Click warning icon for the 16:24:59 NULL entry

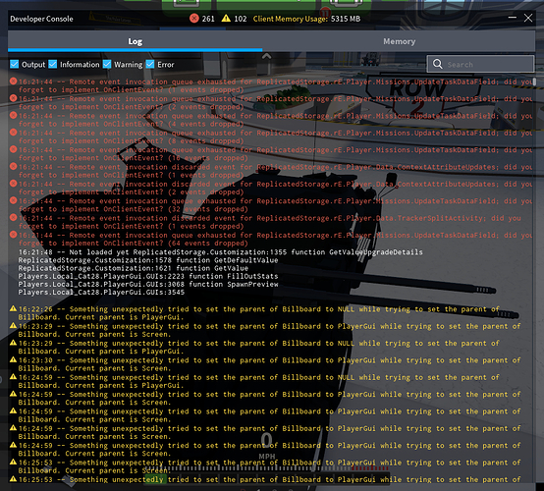13,376
